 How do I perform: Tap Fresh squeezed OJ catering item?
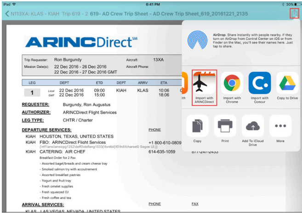click(x=55, y=192)
